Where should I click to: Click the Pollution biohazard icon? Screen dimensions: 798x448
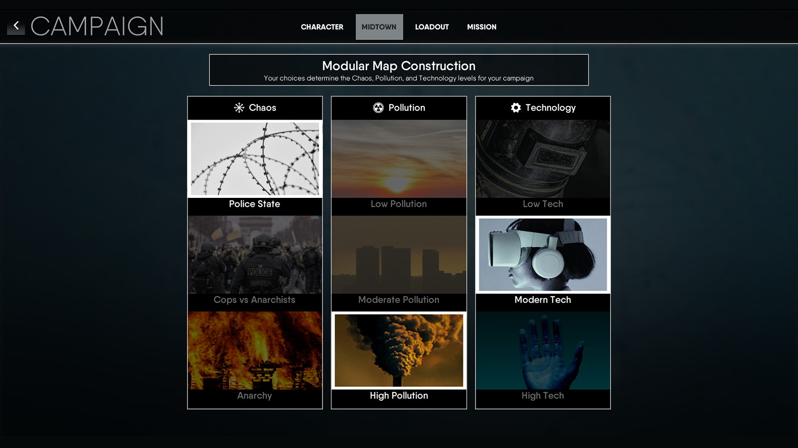coord(378,108)
